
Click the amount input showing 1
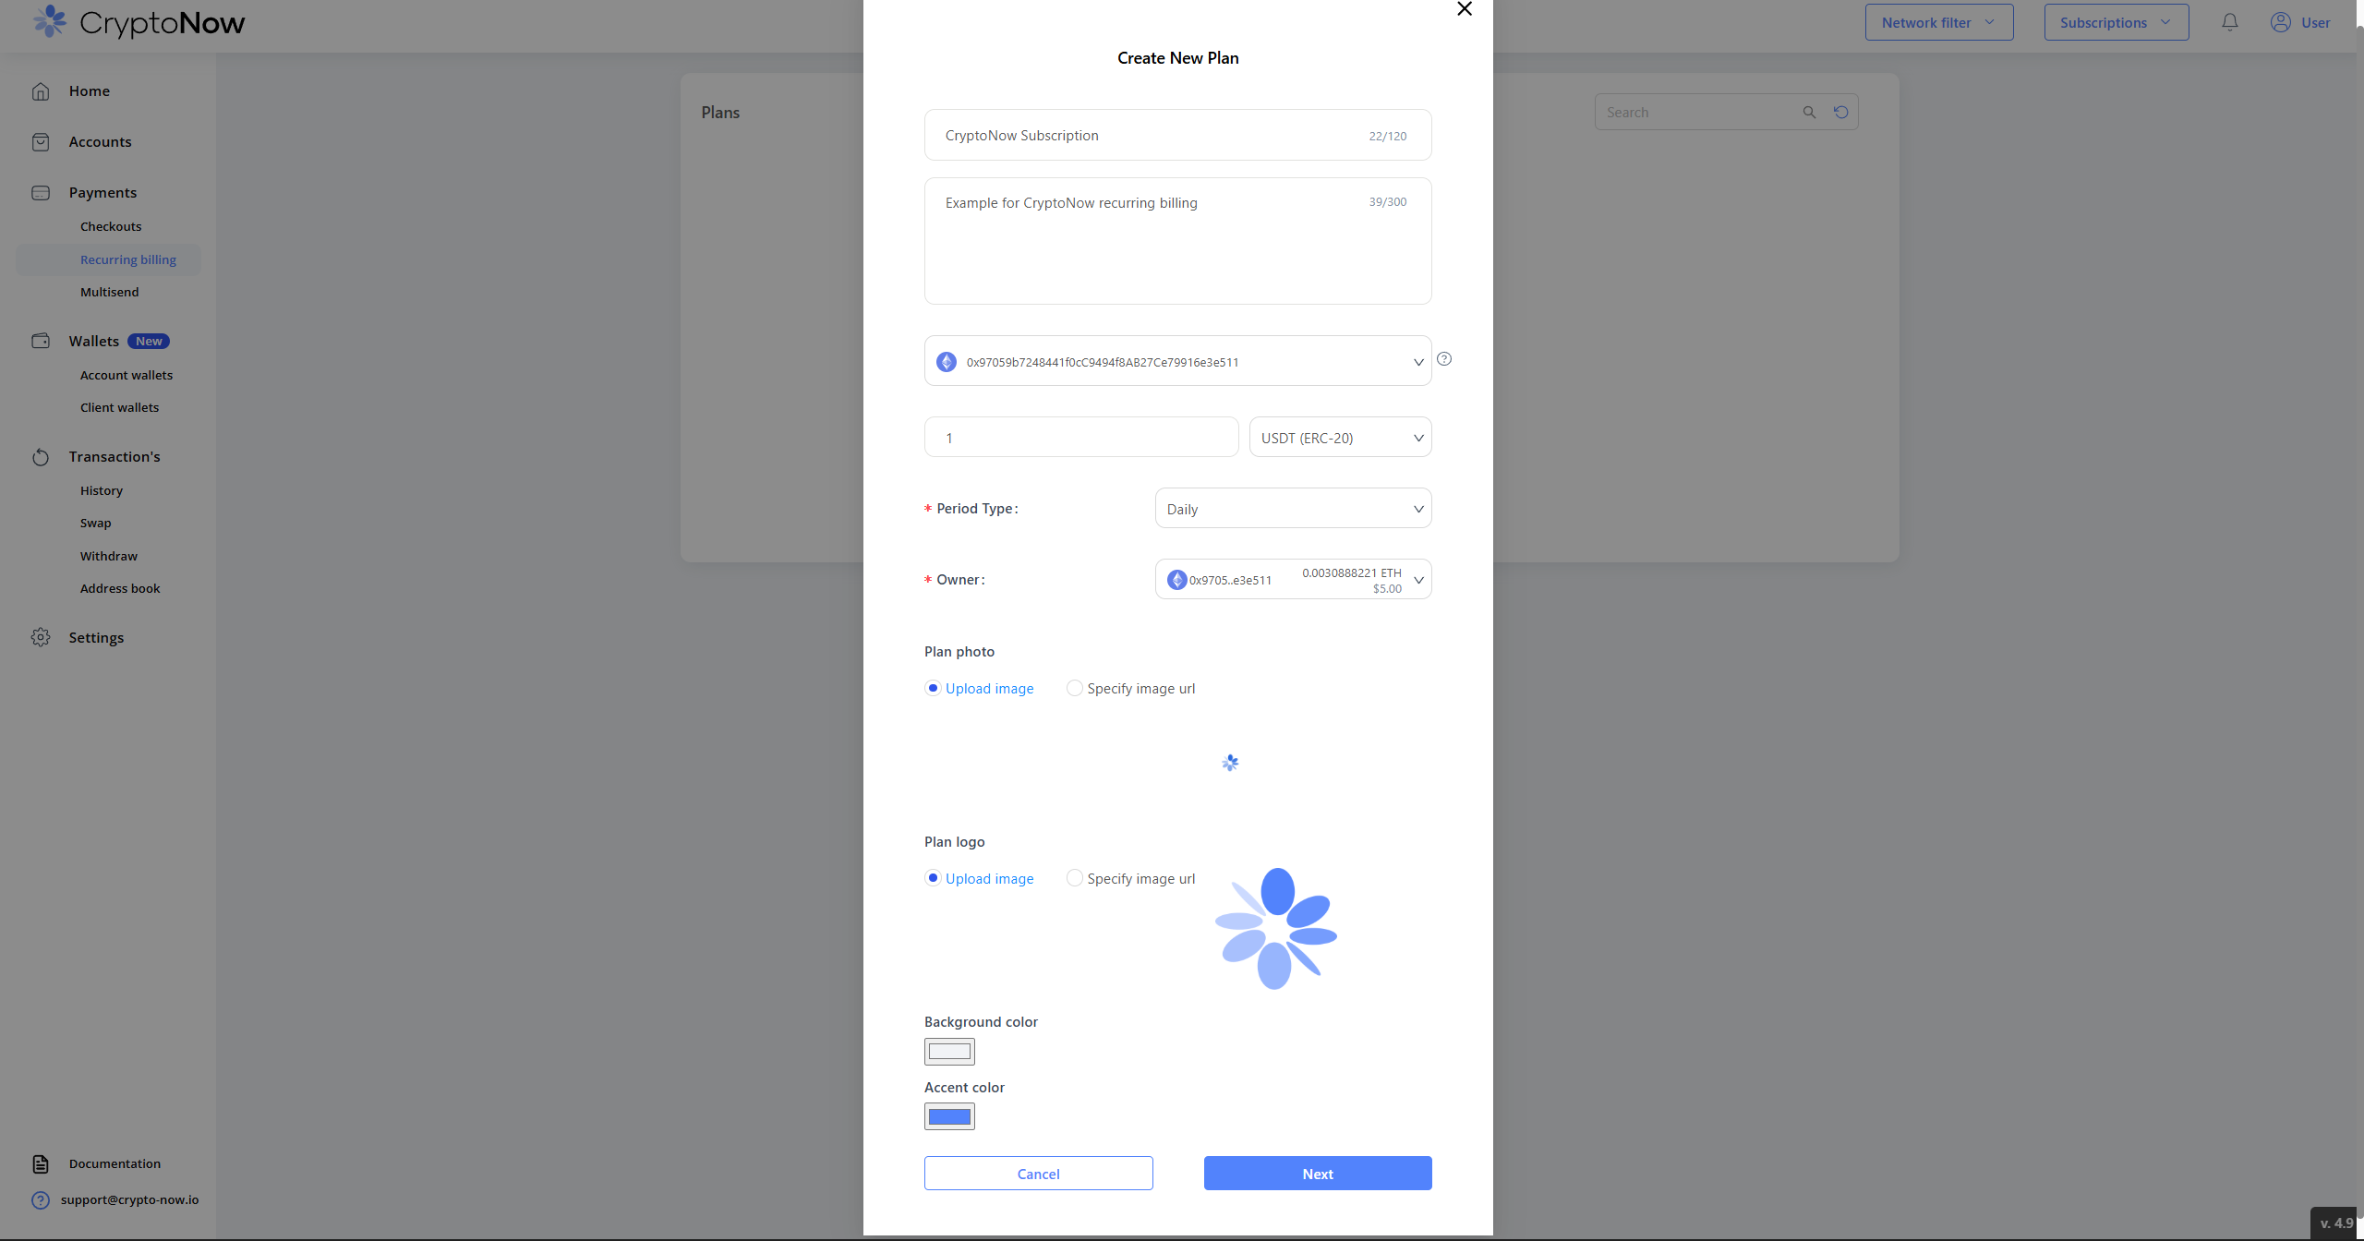coord(1081,438)
